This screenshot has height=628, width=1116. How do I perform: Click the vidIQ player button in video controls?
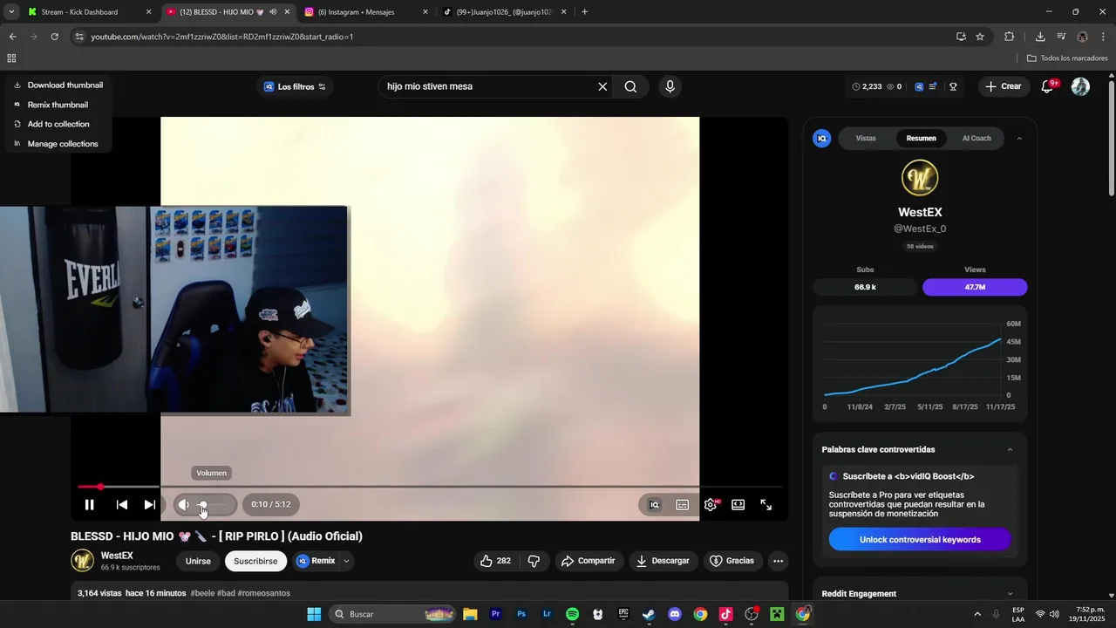[655, 504]
